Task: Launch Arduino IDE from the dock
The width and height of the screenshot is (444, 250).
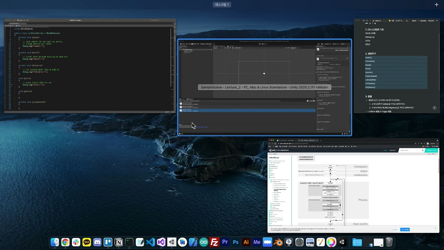Action: [x=204, y=242]
